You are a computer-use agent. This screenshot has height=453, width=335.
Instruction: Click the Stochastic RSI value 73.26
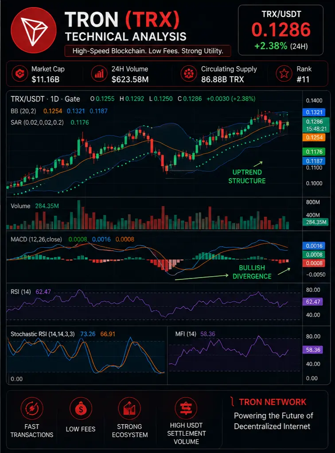(x=88, y=334)
